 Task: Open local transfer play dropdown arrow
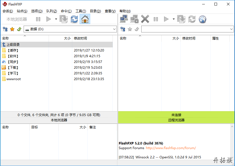click(56, 19)
